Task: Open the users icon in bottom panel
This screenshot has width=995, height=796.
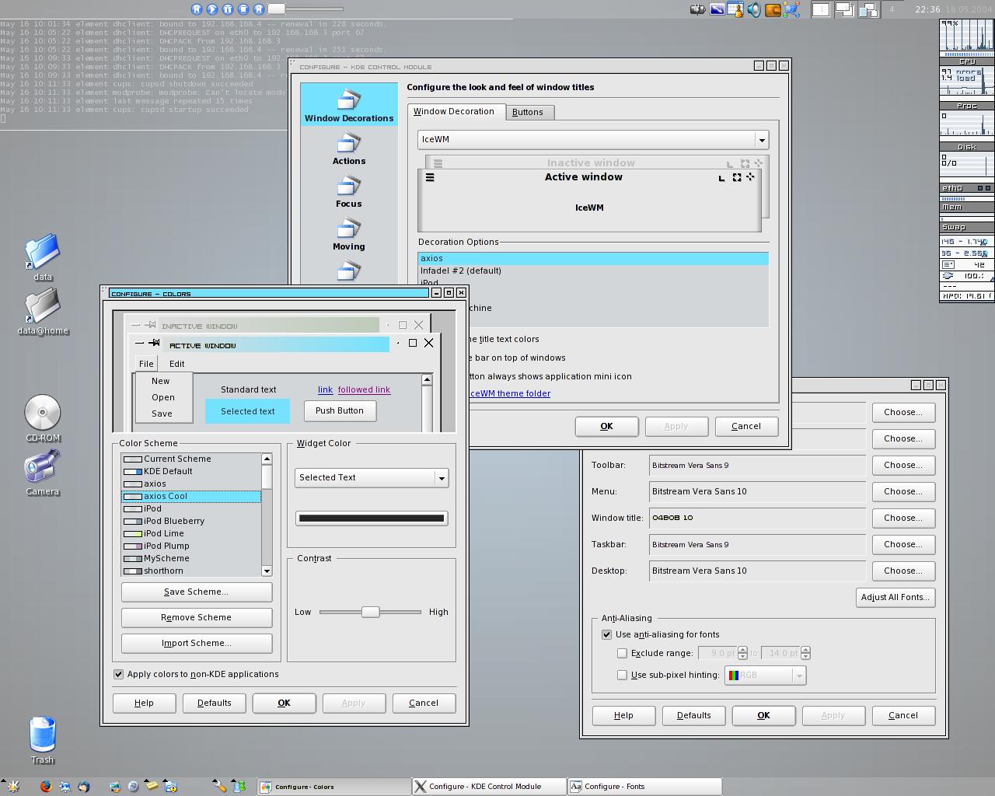Action: [239, 787]
